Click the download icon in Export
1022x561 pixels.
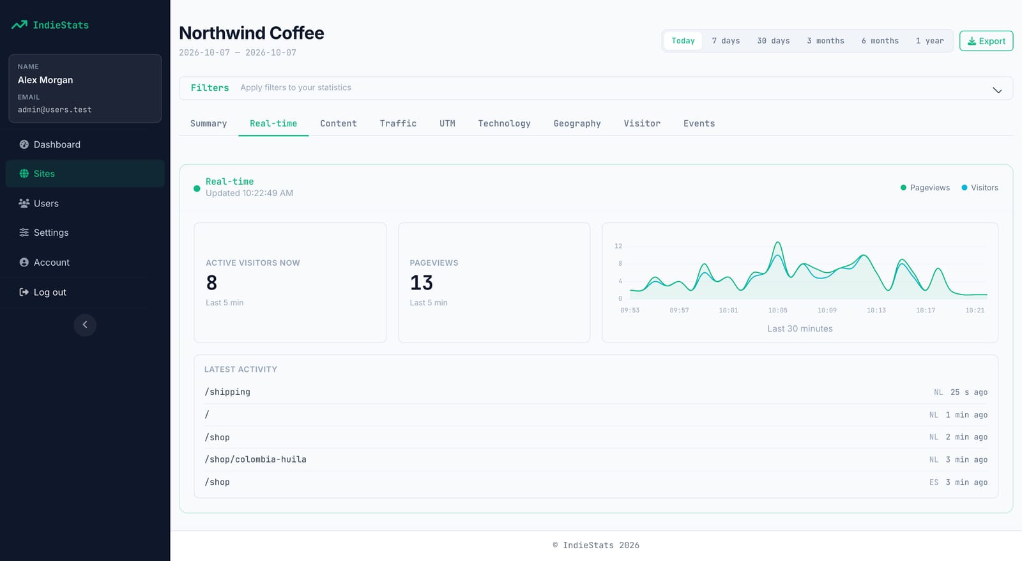click(972, 41)
